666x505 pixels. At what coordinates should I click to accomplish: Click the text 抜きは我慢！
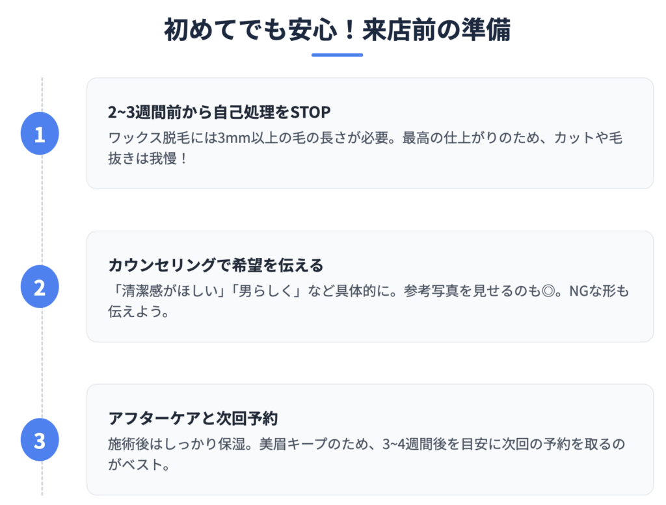pos(148,159)
